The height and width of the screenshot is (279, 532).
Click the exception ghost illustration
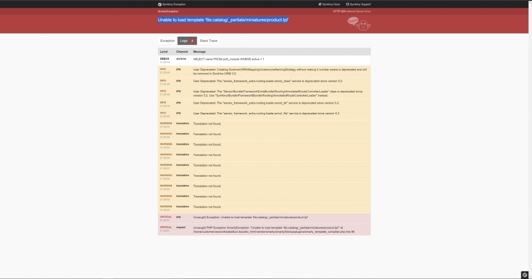click(359, 24)
